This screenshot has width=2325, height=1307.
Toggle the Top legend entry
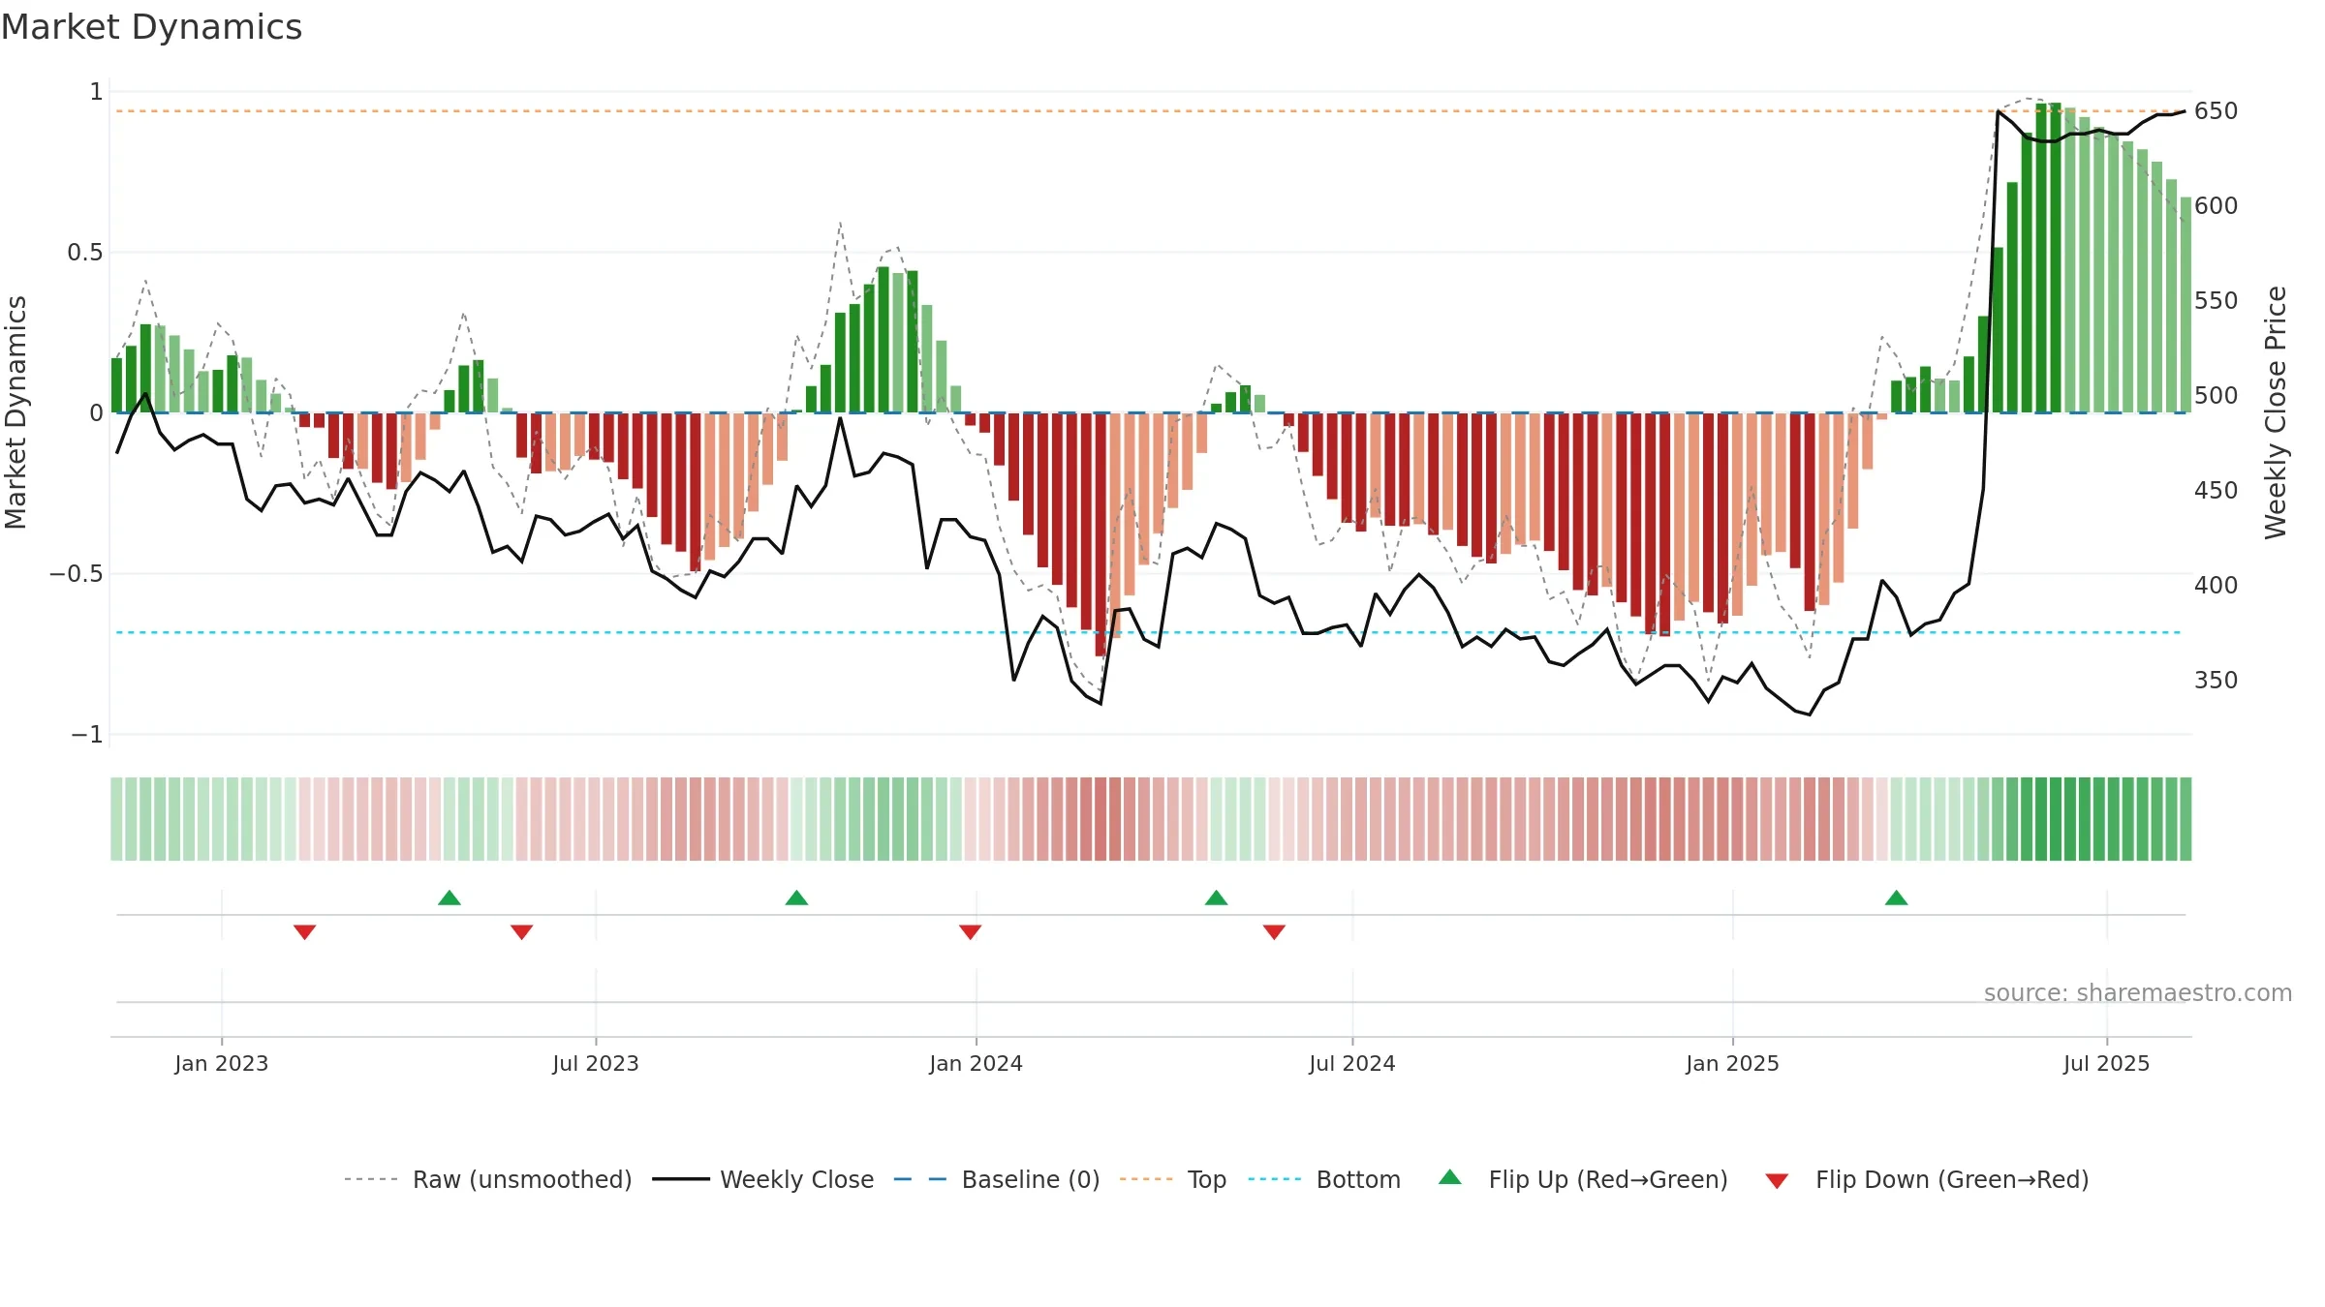pyautogui.click(x=1172, y=1179)
